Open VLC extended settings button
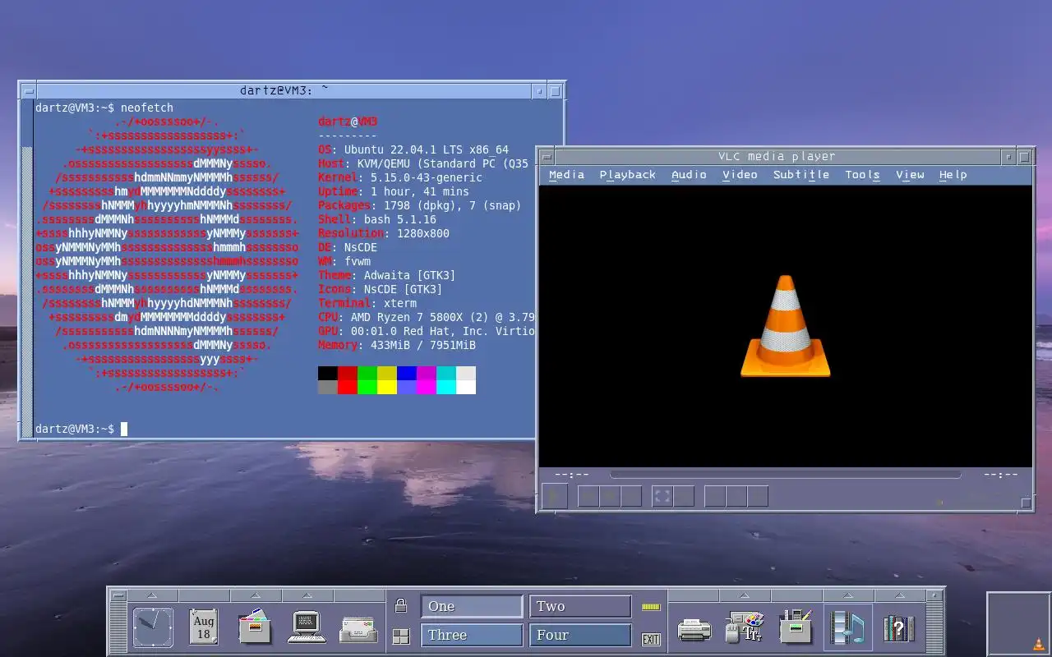Image resolution: width=1052 pixels, height=657 pixels. pos(684,496)
